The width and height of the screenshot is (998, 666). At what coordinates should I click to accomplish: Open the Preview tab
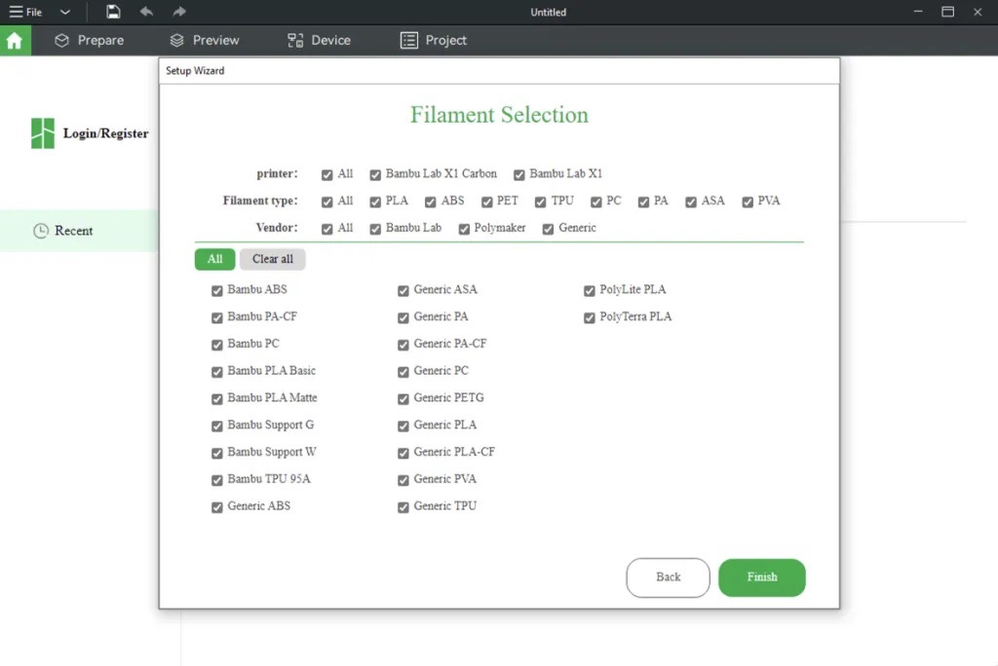click(204, 40)
